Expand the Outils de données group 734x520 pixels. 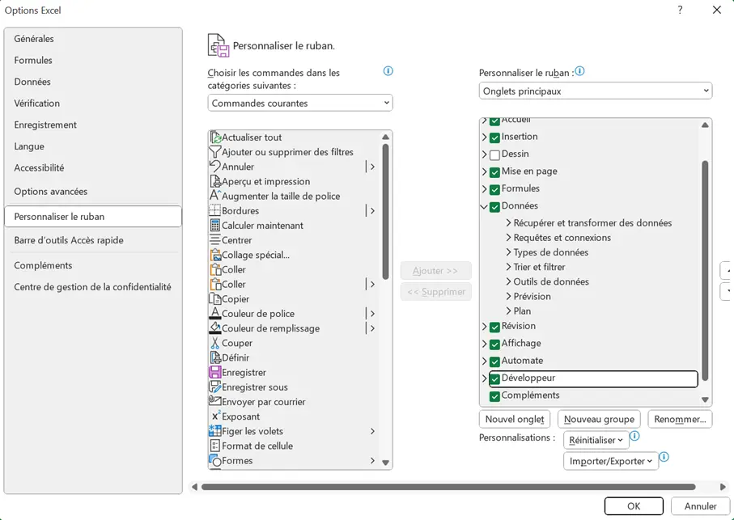508,281
